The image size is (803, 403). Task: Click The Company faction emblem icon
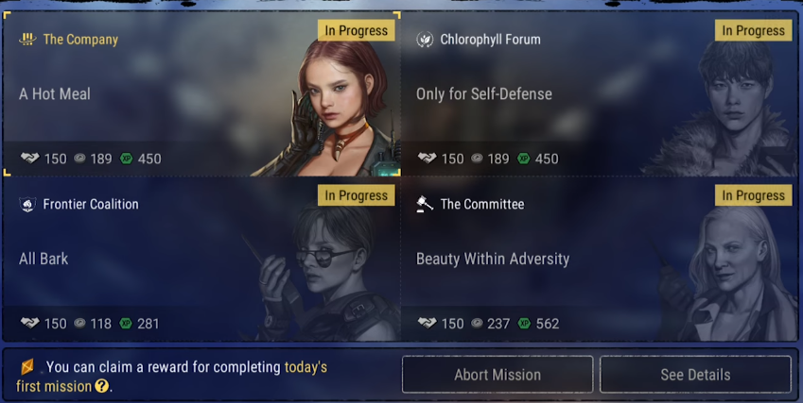(x=27, y=40)
